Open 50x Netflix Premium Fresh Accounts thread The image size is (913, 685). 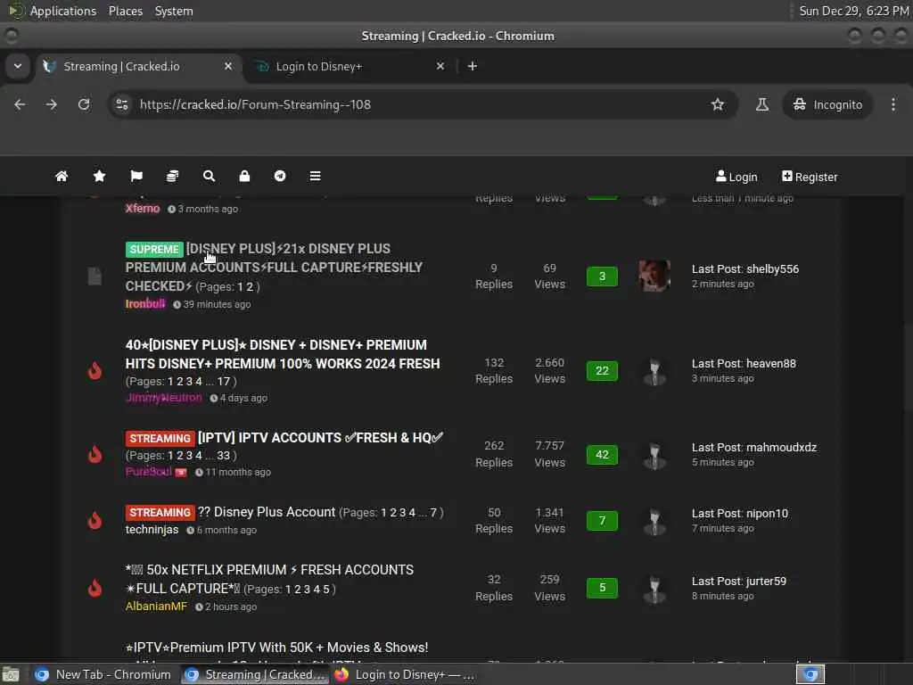click(x=269, y=578)
